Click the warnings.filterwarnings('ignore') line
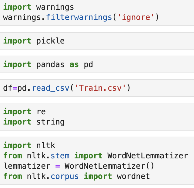The height and width of the screenshot is (188, 194). [x=81, y=17]
